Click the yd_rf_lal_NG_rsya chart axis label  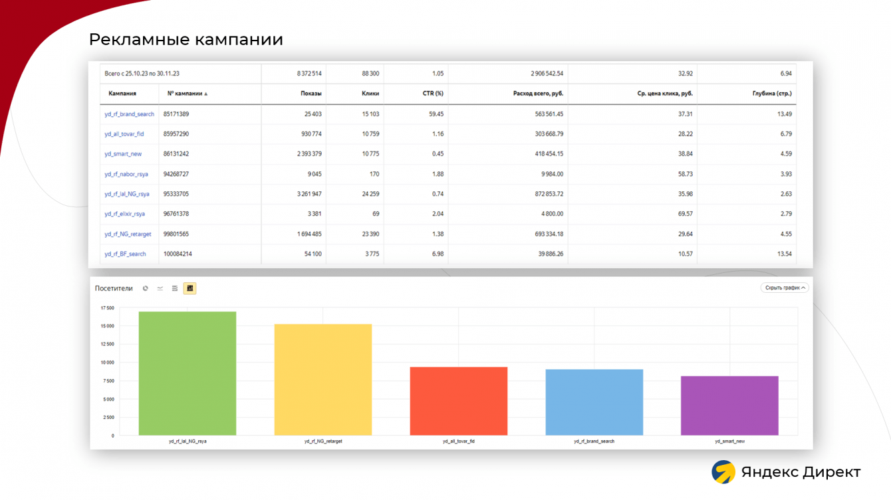[188, 441]
